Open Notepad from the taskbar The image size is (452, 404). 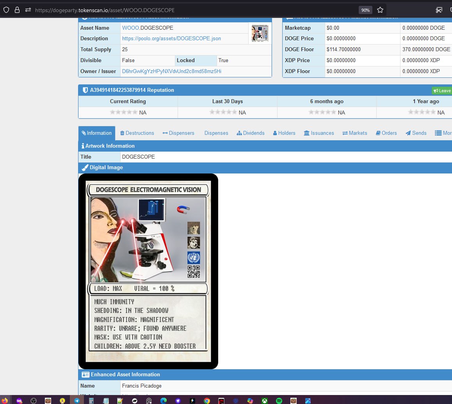pos(106,400)
